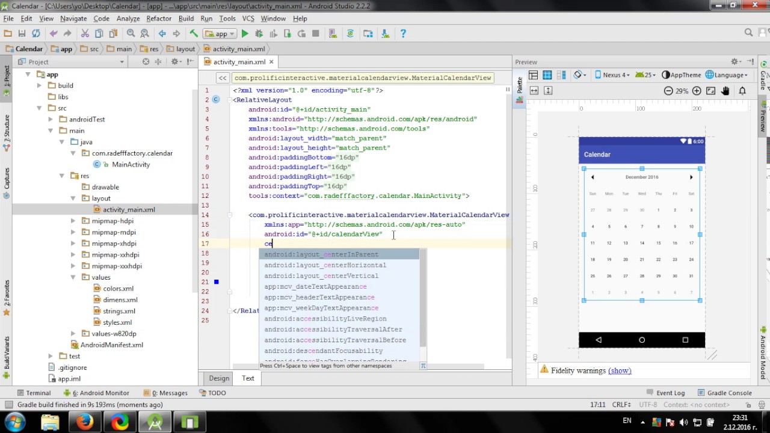This screenshot has height=433, width=770.
Task: Open Find with the magnifier icon
Action: coord(131,34)
